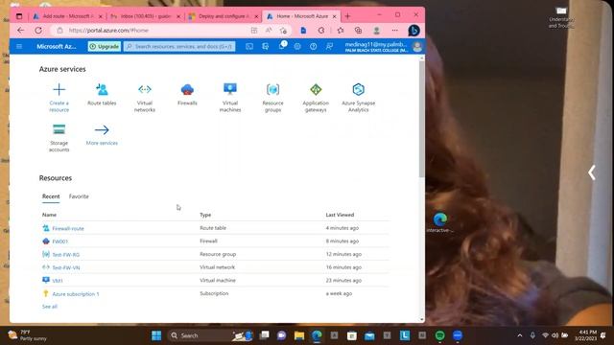Collapse the side panel chevron arrow
Image resolution: width=614 pixels, height=345 pixels.
point(592,172)
